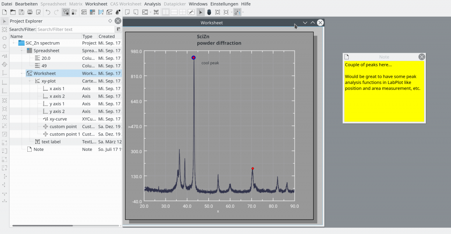Click the mouse navigation mode icon
The image size is (451, 234).
(x=209, y=12)
